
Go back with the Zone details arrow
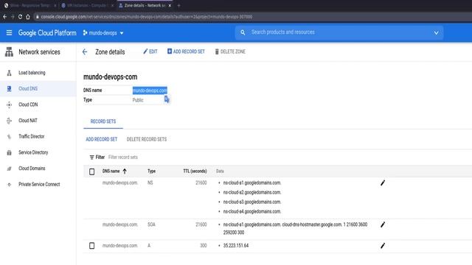(x=85, y=52)
